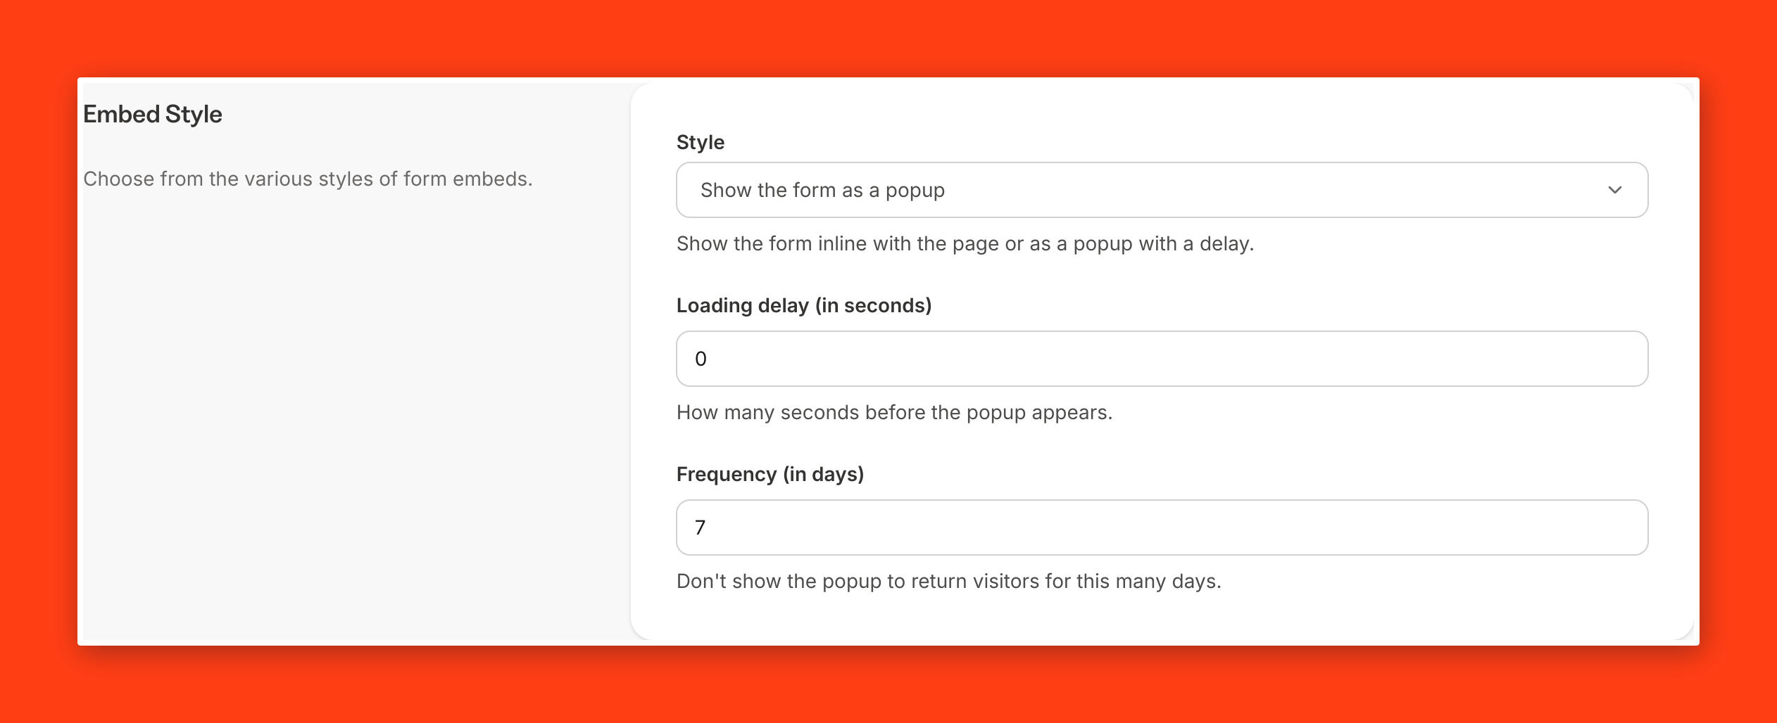The image size is (1777, 723).
Task: Open the Style dropdown
Action: pos(1162,190)
